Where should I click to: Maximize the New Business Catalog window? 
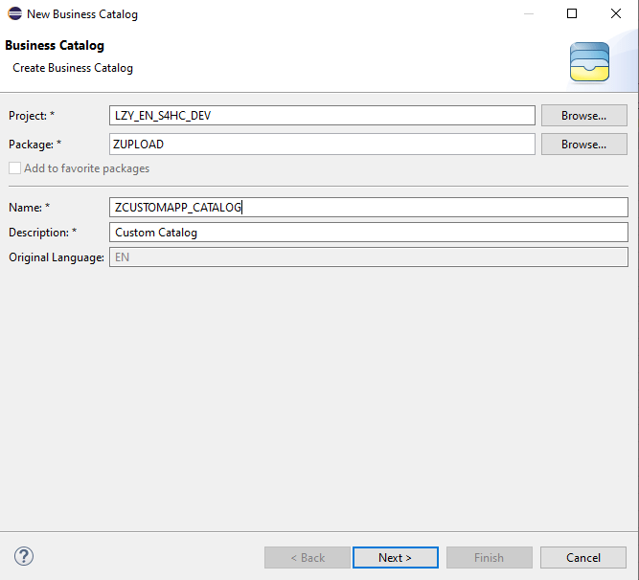[x=572, y=14]
